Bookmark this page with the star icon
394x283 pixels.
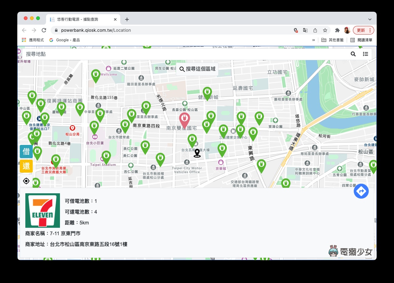[x=325, y=30]
